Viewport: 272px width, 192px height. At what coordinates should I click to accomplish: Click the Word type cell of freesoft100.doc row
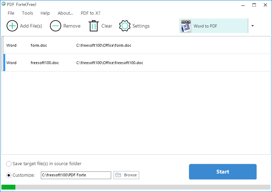click(x=11, y=63)
